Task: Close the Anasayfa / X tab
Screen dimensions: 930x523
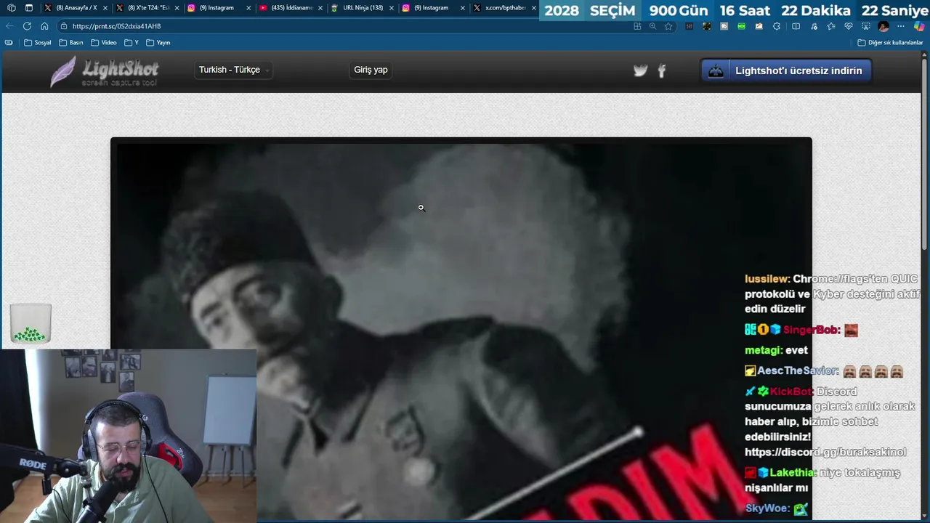Action: click(105, 8)
